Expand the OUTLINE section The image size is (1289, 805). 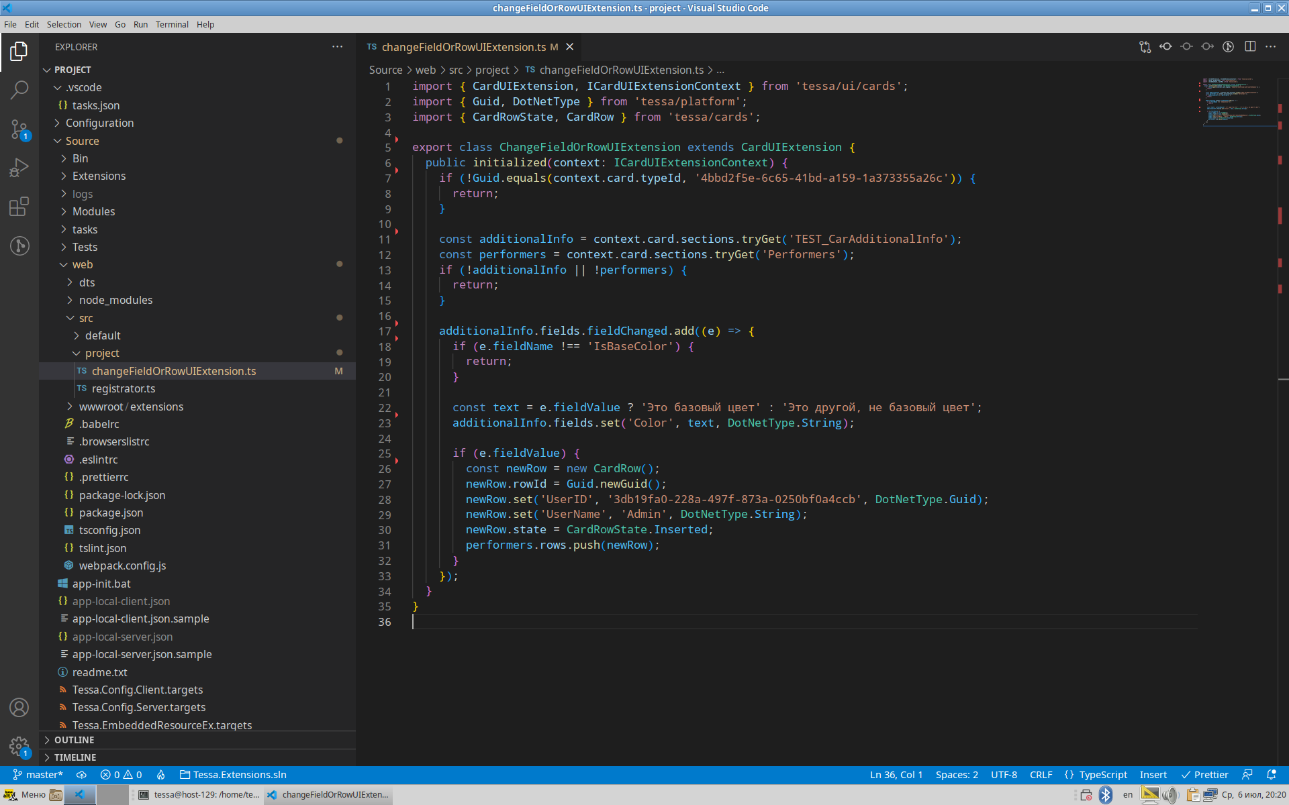[x=74, y=740]
